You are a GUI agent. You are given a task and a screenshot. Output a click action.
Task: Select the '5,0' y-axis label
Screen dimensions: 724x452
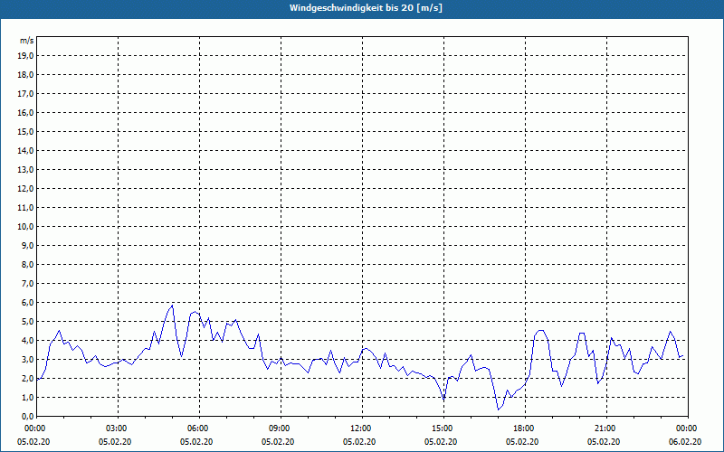[27, 322]
